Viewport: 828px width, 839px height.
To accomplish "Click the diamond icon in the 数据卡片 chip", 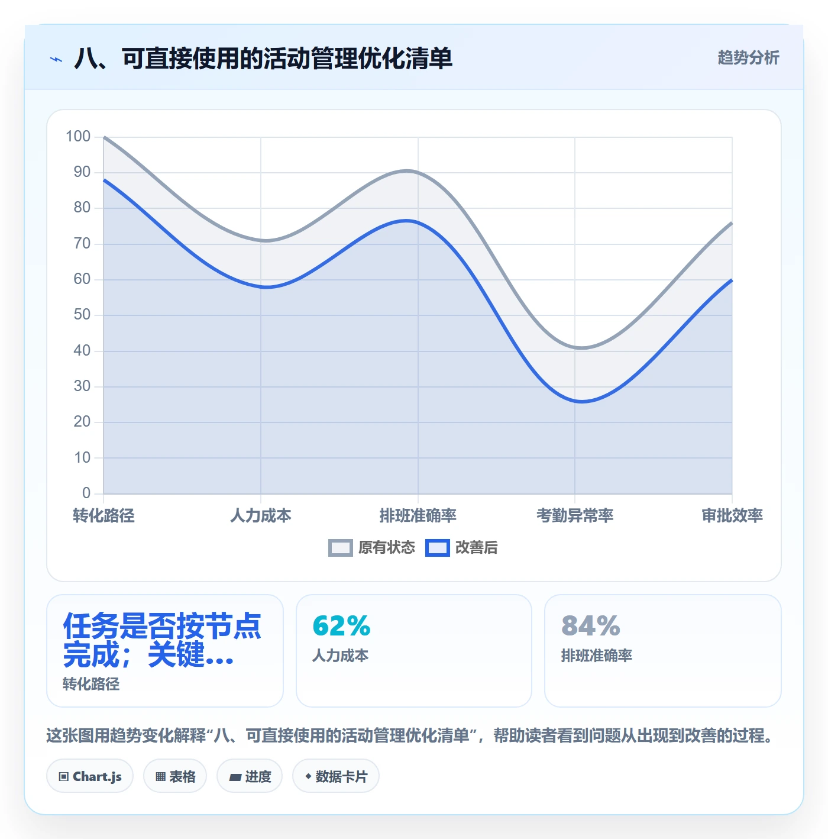I will (308, 776).
